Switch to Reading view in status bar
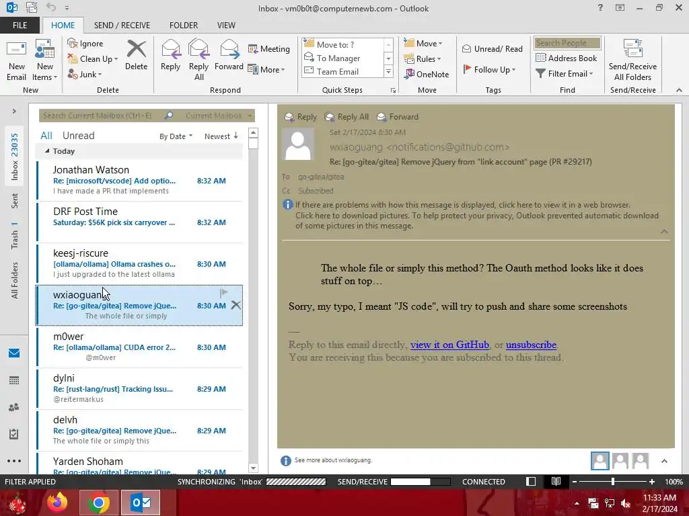The width and height of the screenshot is (689, 516). coord(556,481)
